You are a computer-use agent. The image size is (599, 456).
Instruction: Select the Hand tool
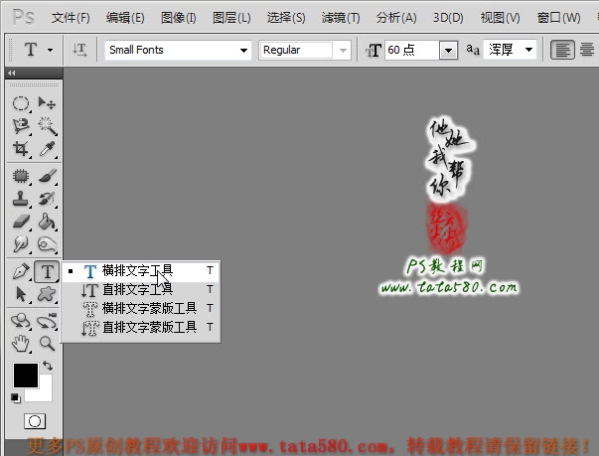(21, 344)
